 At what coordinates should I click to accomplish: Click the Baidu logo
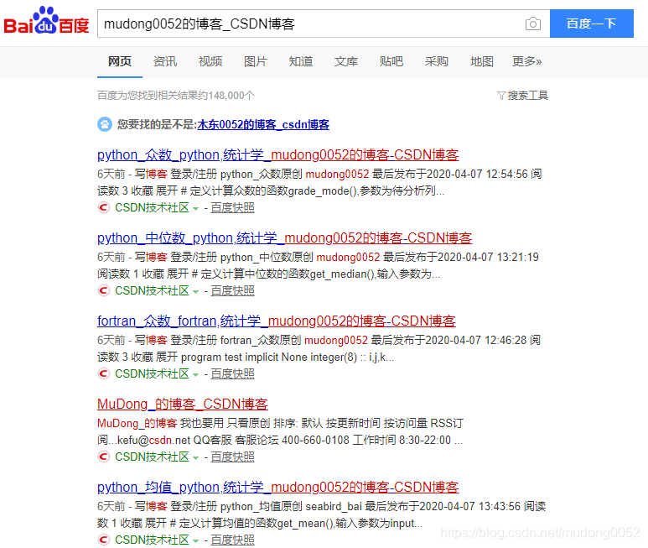click(x=46, y=21)
